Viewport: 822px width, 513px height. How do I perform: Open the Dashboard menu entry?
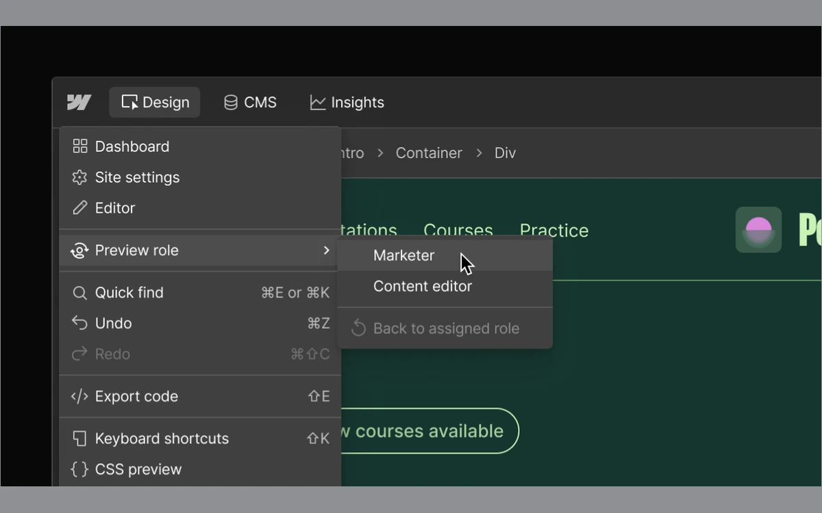pos(200,146)
